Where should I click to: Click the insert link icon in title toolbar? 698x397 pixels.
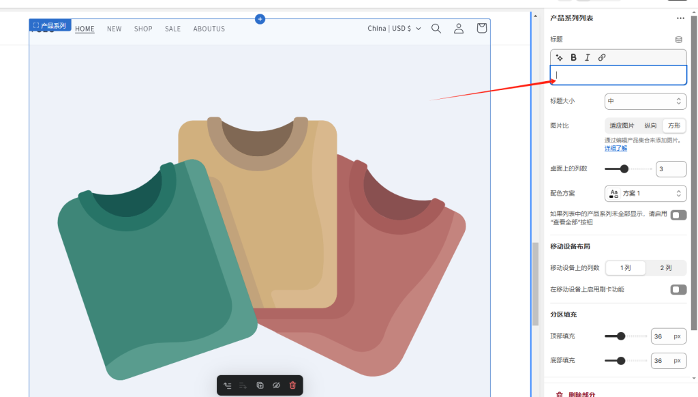(602, 57)
